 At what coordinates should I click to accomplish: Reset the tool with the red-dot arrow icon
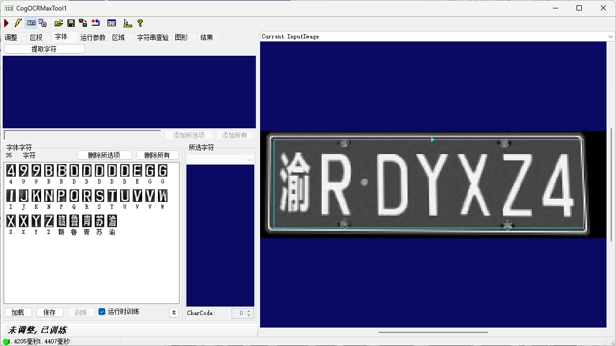tap(95, 23)
